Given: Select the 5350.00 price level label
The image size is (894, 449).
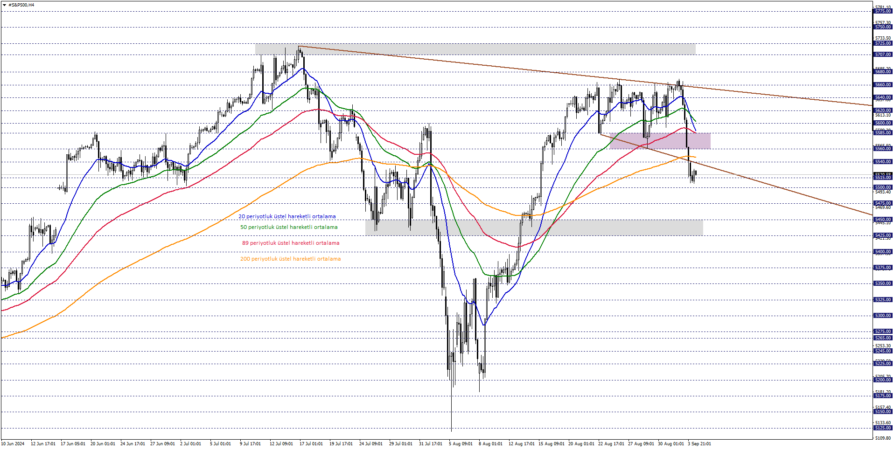Looking at the screenshot, I should (883, 283).
